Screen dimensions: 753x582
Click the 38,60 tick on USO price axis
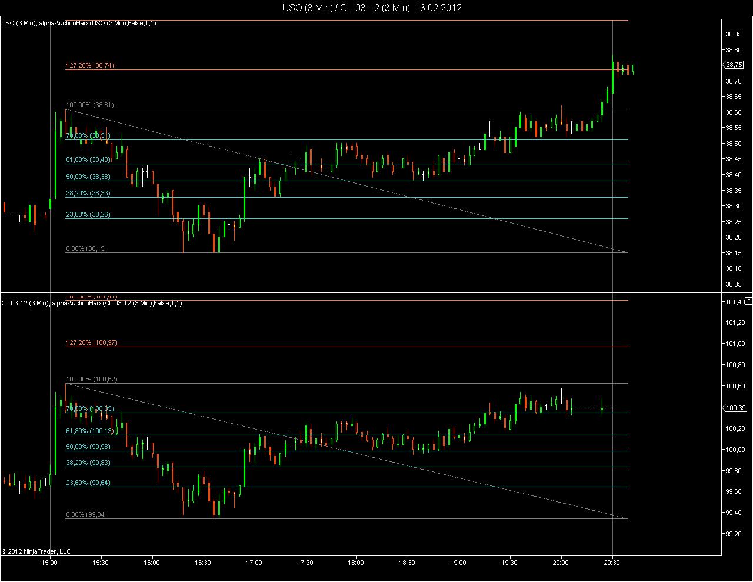[733, 112]
